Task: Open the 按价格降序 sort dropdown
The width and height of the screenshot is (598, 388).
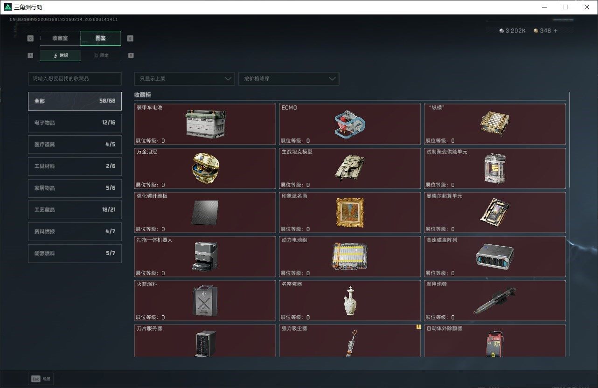Action: (x=289, y=79)
